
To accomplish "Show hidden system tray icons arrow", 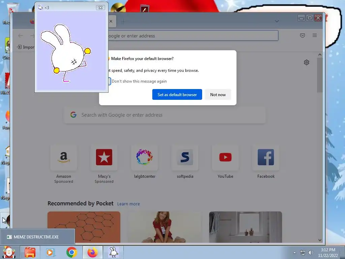I will point(294,253).
